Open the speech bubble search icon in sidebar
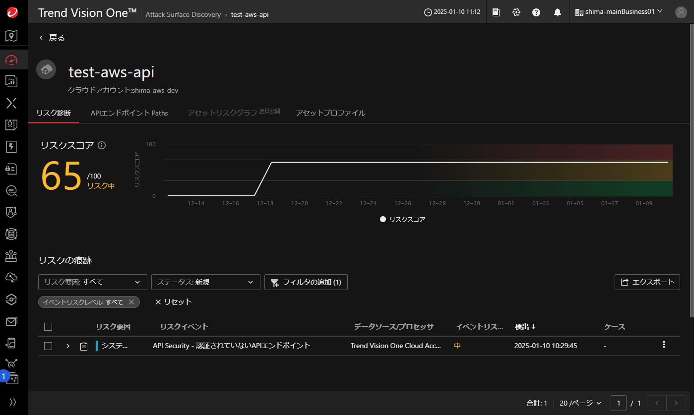The image size is (694, 415). [x=11, y=190]
